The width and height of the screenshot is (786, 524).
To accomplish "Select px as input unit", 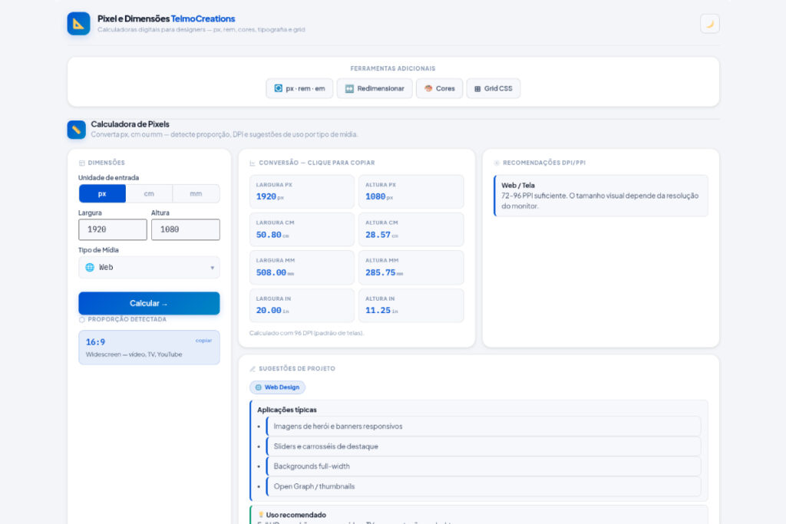I will pyautogui.click(x=102, y=193).
